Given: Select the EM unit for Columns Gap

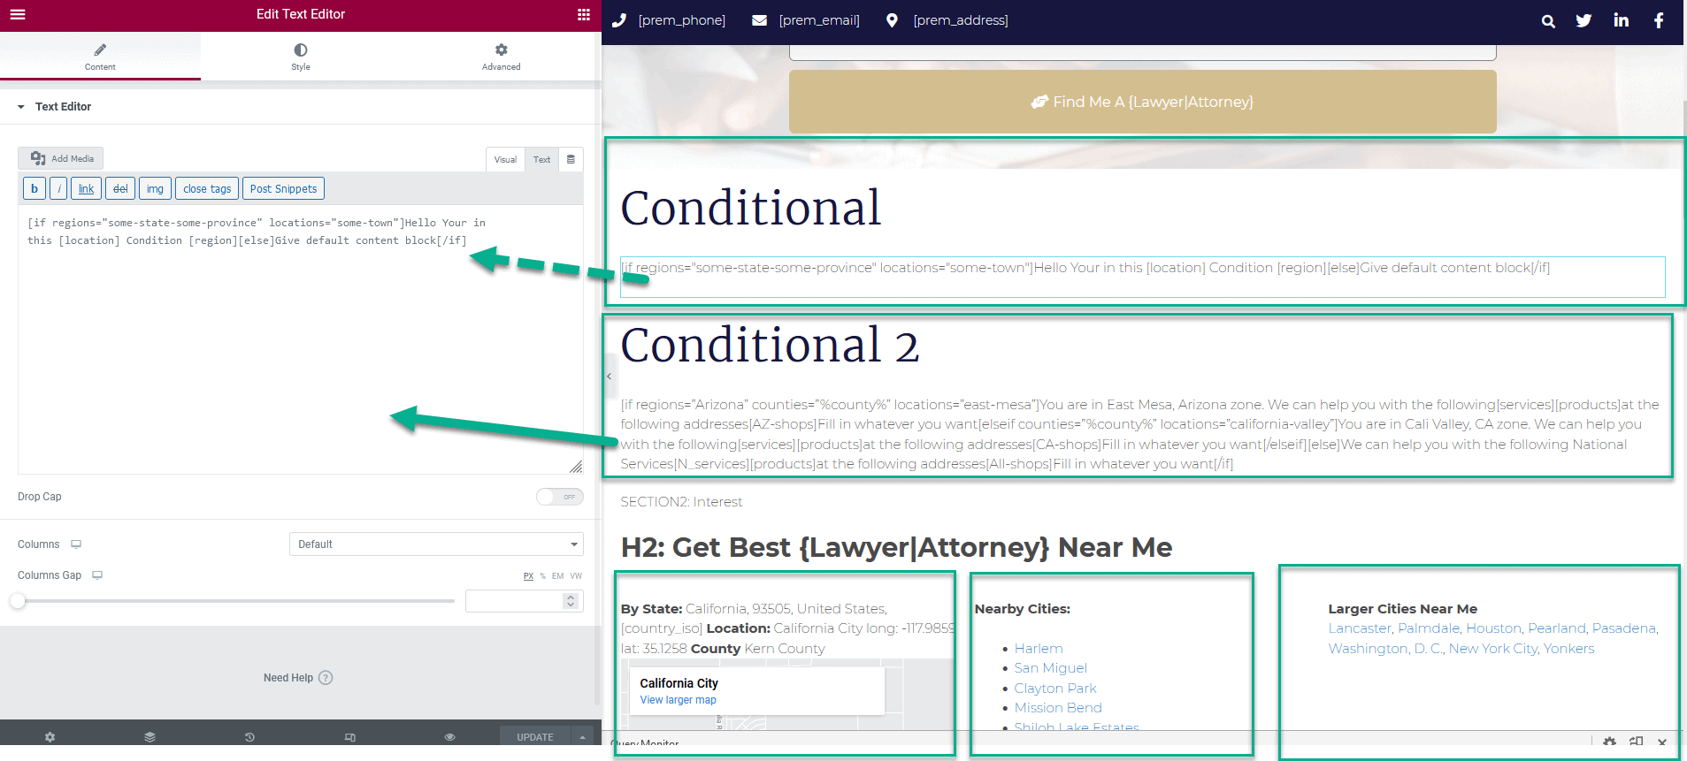Looking at the screenshot, I should pos(557,576).
